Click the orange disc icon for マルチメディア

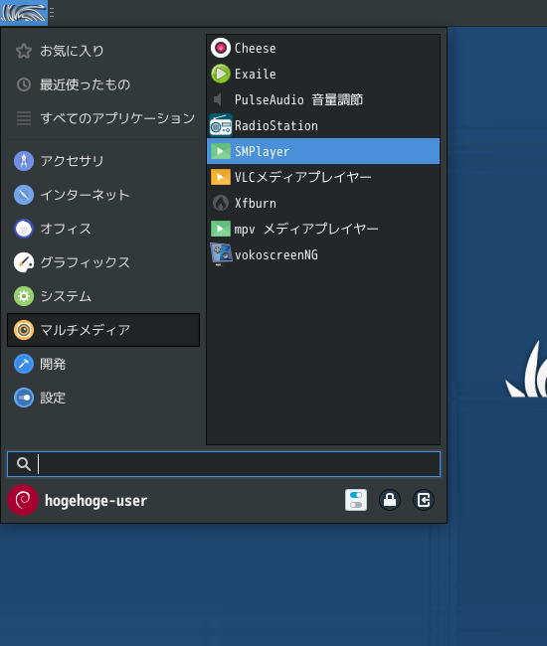coord(24,330)
